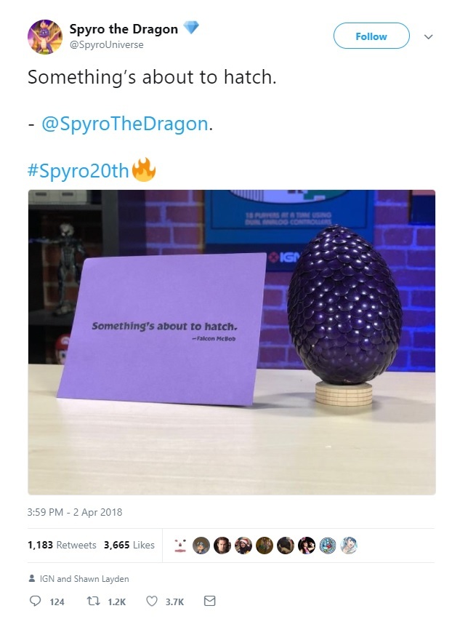This screenshot has width=460, height=627.
Task: Open the Spyro the Dragon display name
Action: point(124,29)
